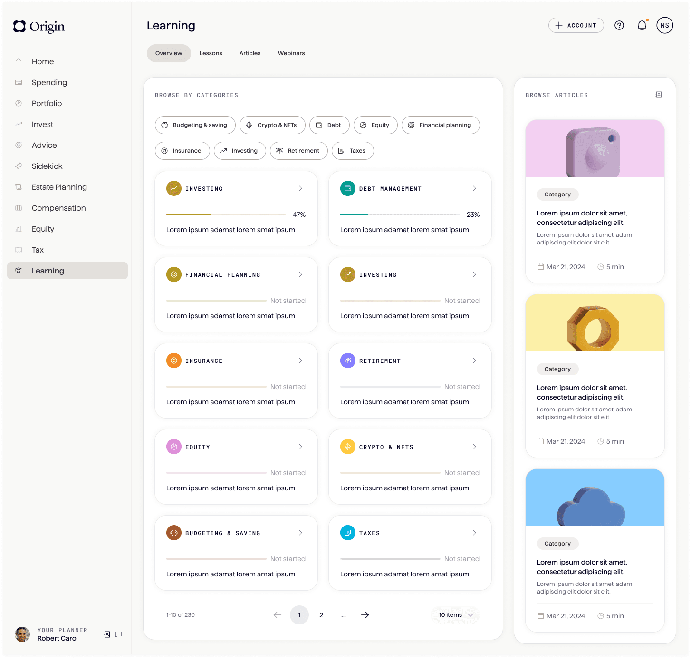Click the Retirement purple palm icon
Screen dimensions: 691x663
[348, 361]
